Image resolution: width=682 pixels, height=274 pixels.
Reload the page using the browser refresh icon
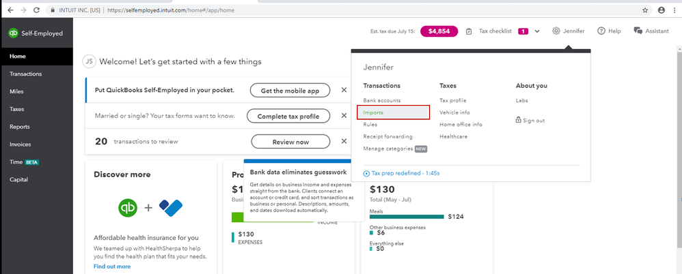36,10
